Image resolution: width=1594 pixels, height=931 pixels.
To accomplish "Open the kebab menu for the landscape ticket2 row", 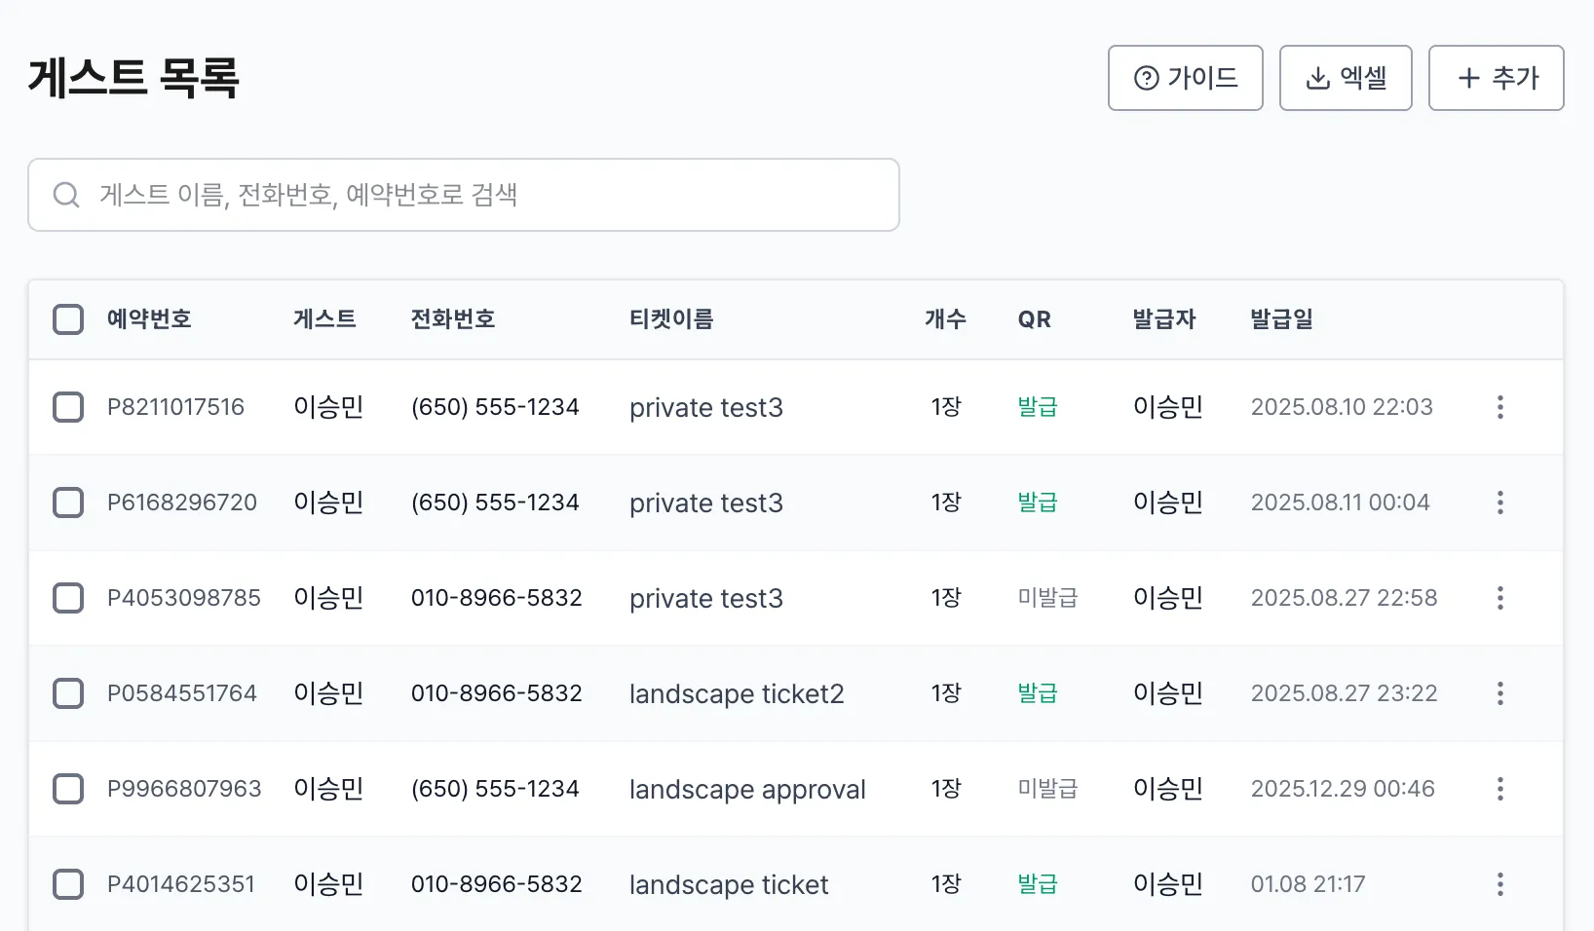I will [1499, 693].
